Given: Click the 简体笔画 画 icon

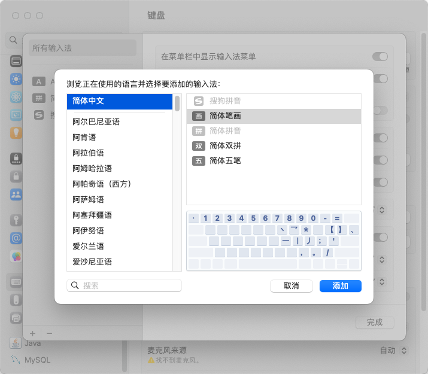Looking at the screenshot, I should (x=199, y=116).
